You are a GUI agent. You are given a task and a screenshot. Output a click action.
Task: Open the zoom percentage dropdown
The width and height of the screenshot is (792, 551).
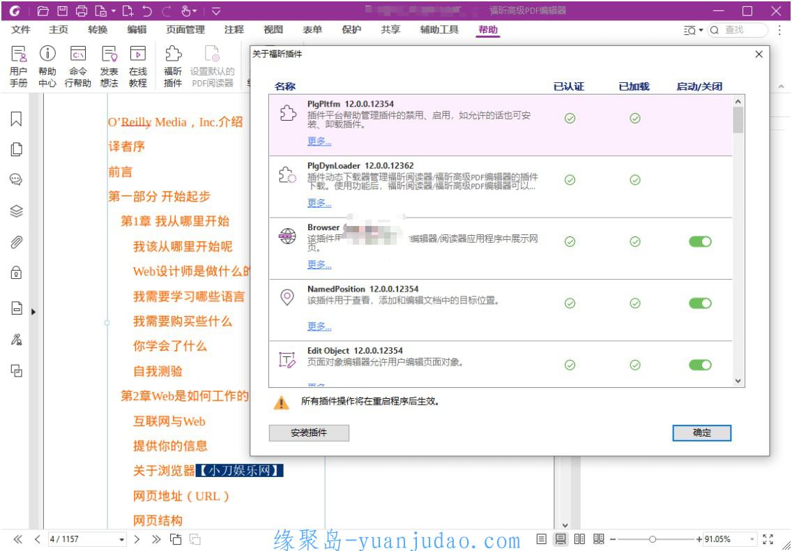pyautogui.click(x=752, y=539)
